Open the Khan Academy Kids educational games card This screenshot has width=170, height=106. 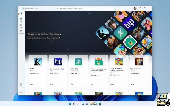(99, 71)
